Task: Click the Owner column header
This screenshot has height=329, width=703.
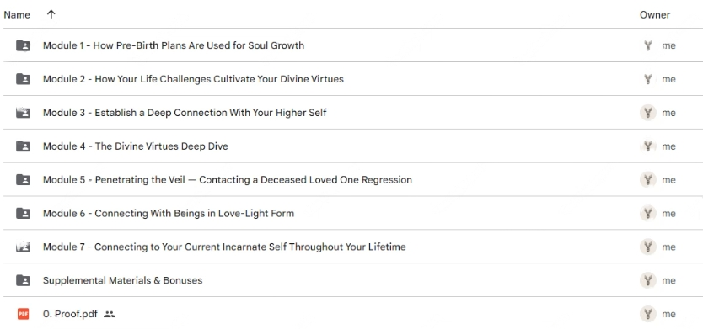Action: (x=655, y=15)
